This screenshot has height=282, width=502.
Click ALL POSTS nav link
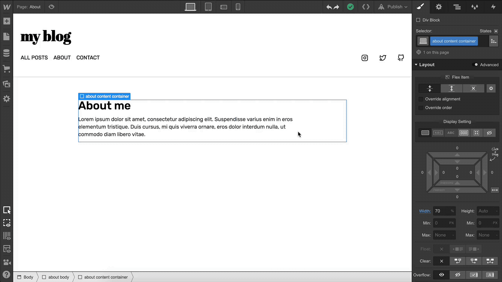tap(34, 58)
